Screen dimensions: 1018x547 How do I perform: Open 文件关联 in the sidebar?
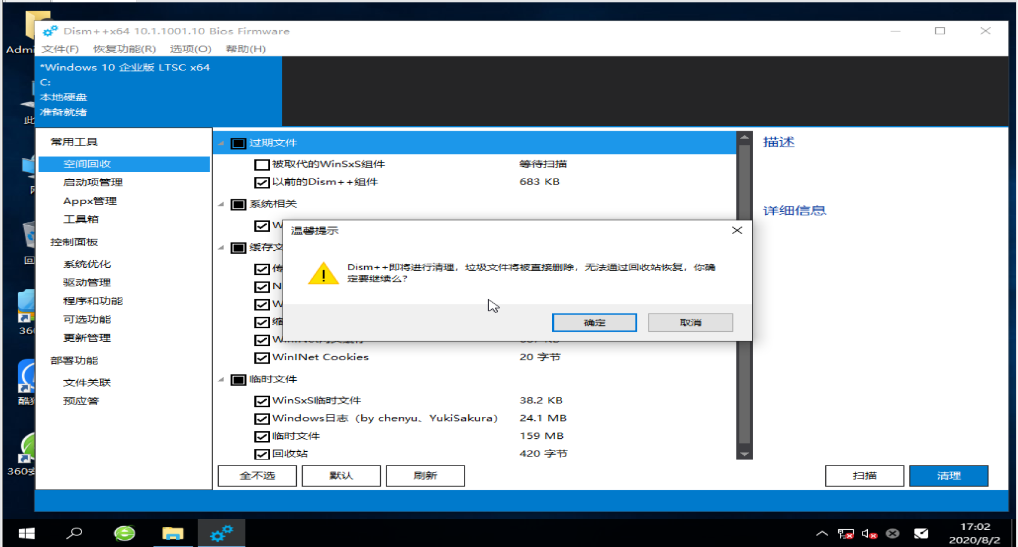[87, 382]
